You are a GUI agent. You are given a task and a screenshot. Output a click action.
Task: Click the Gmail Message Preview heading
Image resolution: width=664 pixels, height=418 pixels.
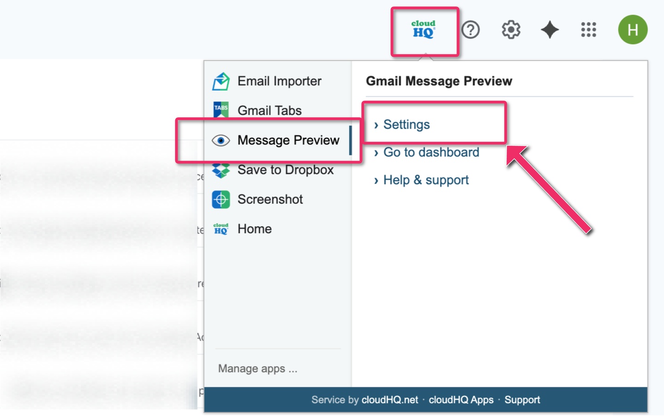pyautogui.click(x=439, y=81)
